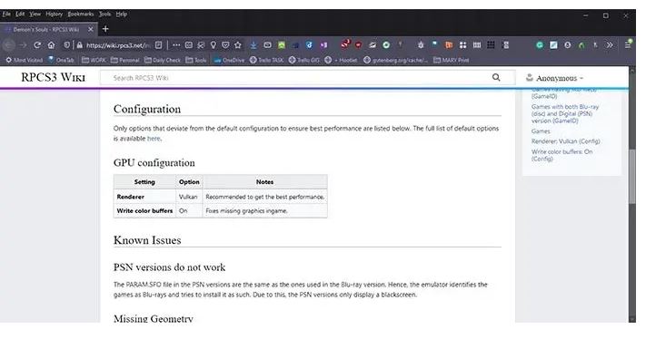Click the 'PSN versions do not work' heading

[x=169, y=267]
